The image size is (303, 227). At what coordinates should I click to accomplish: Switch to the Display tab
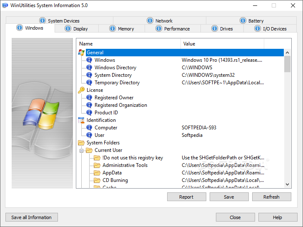77,29
